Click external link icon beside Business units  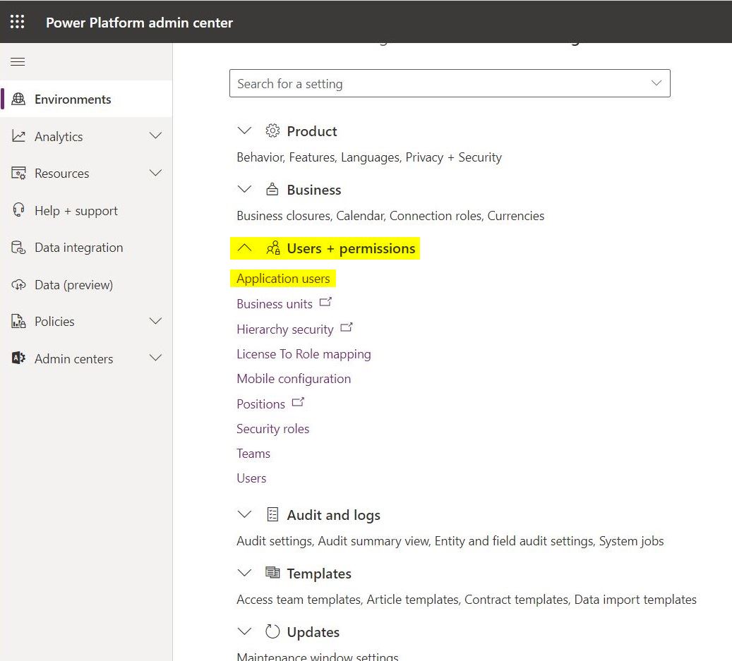325,302
